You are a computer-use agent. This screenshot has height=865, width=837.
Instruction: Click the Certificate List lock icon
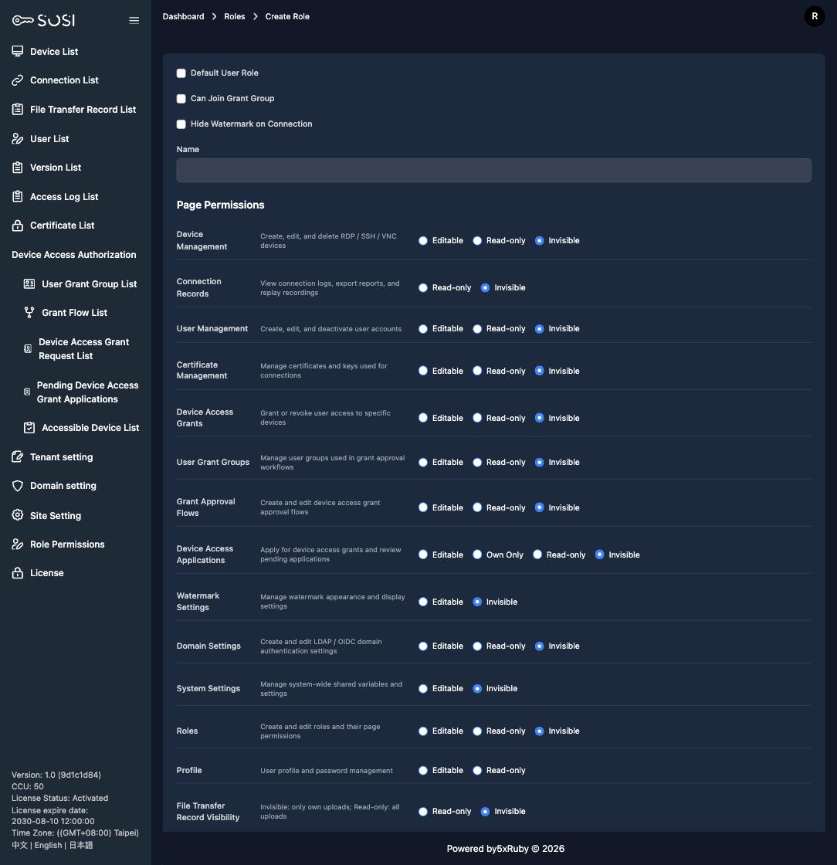coord(18,225)
